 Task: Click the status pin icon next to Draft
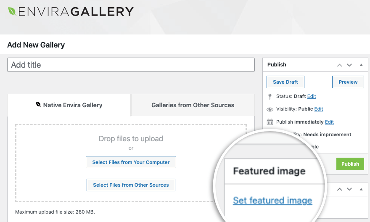[x=270, y=96]
